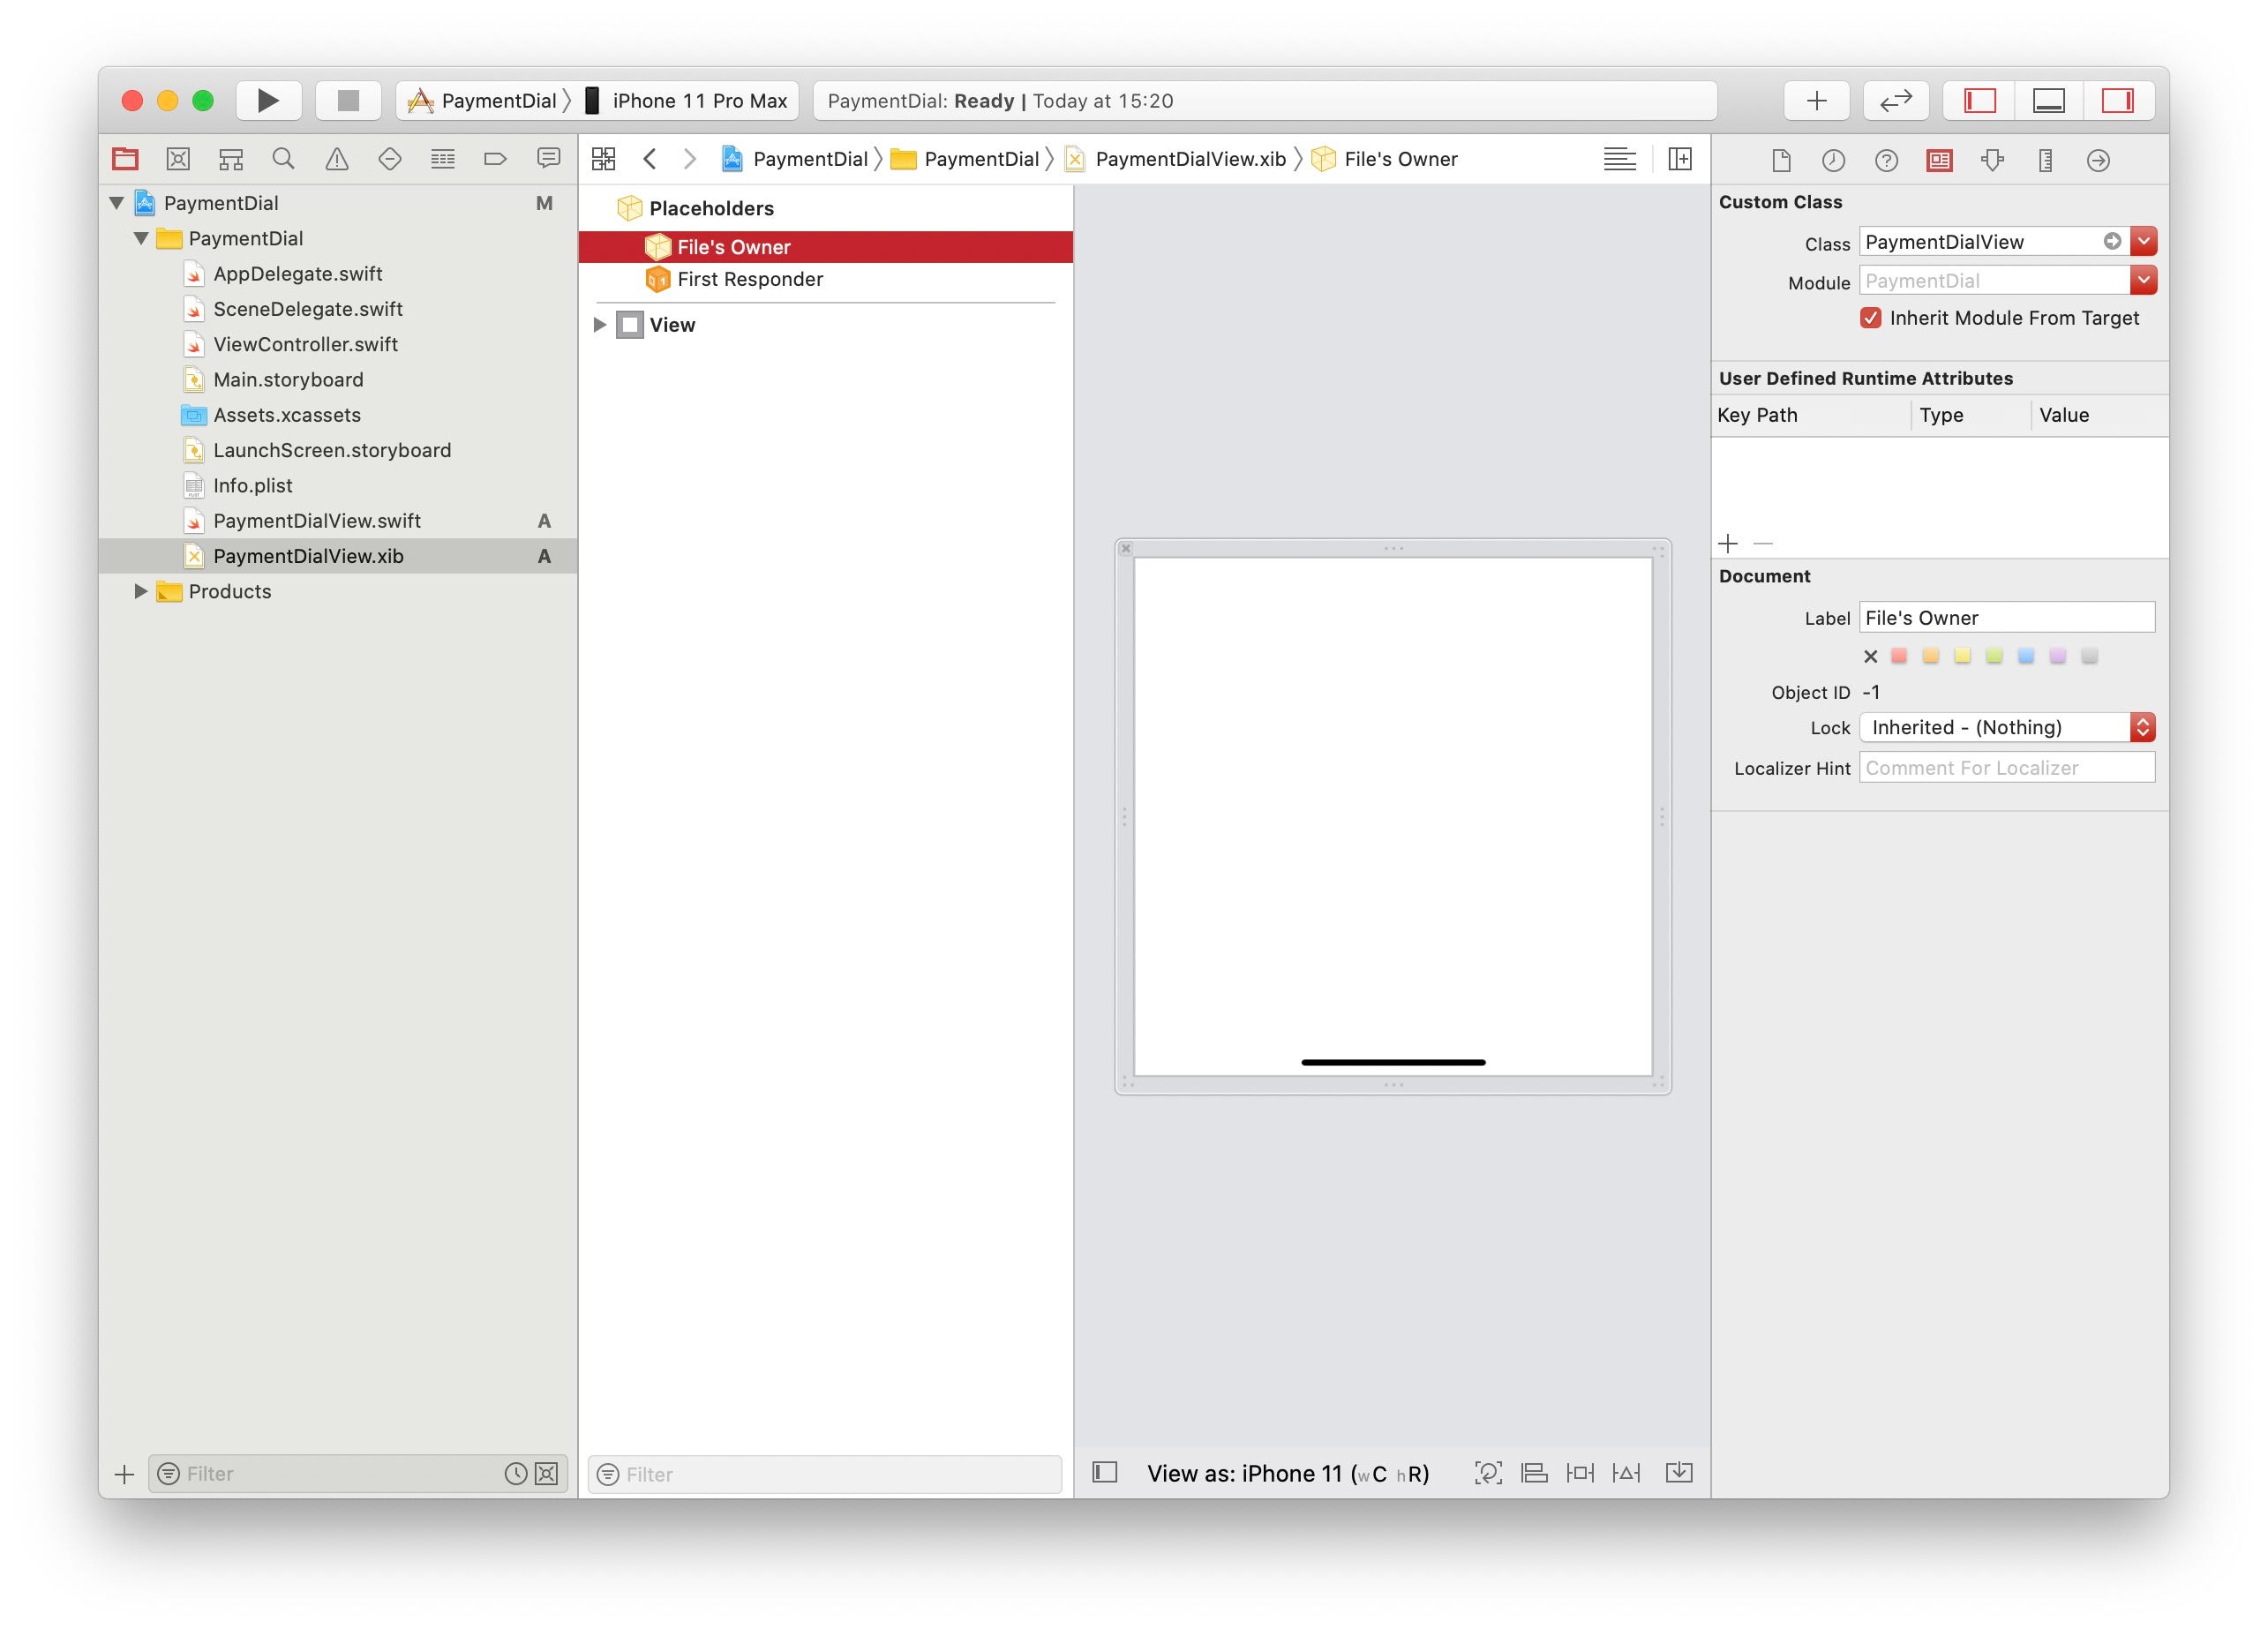
Task: Toggle the right inspector panel visibility
Action: [x=2117, y=101]
